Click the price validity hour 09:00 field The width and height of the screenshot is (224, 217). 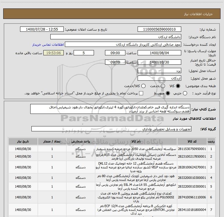115,62
